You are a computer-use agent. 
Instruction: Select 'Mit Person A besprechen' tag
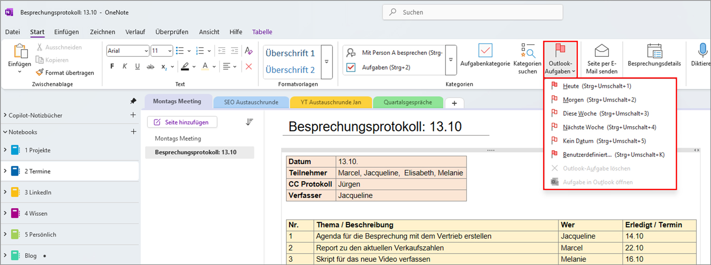(395, 53)
